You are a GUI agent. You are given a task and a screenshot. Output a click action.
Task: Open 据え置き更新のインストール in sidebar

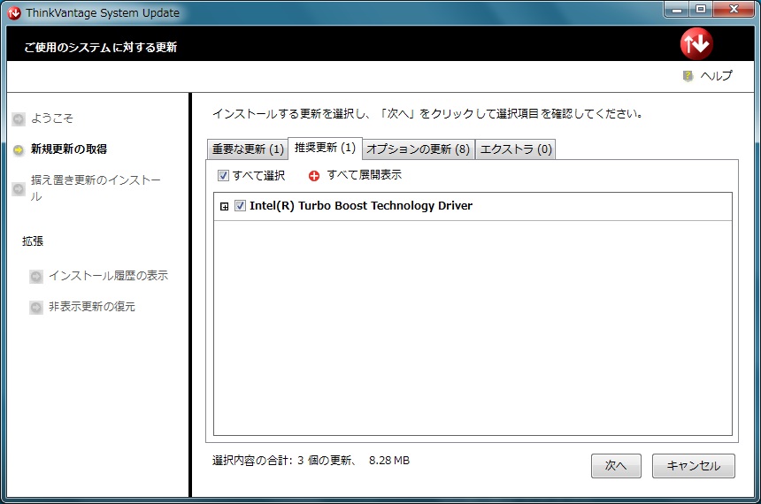(x=96, y=188)
